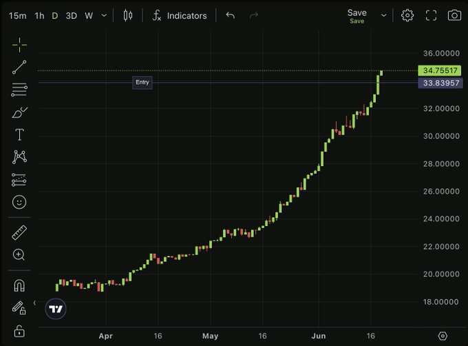This screenshot has height=346, width=468.
Task: Redo the chart action
Action: [x=254, y=15]
